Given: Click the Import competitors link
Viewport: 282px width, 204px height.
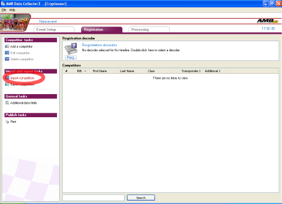Looking at the screenshot, I should 23,78.
